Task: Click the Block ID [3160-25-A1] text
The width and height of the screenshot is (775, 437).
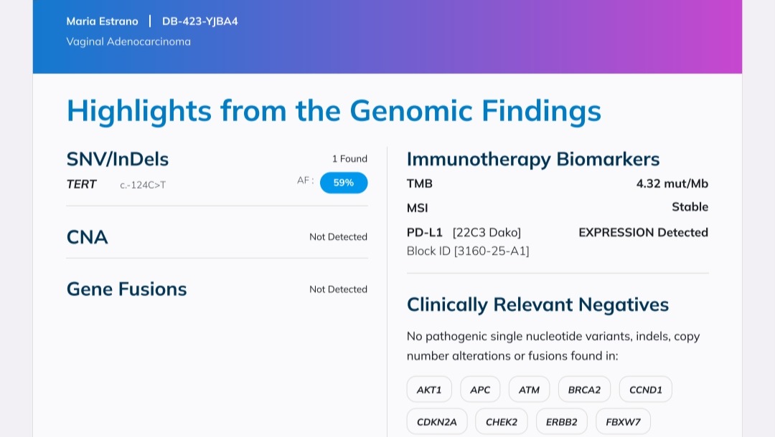Action: click(x=468, y=251)
